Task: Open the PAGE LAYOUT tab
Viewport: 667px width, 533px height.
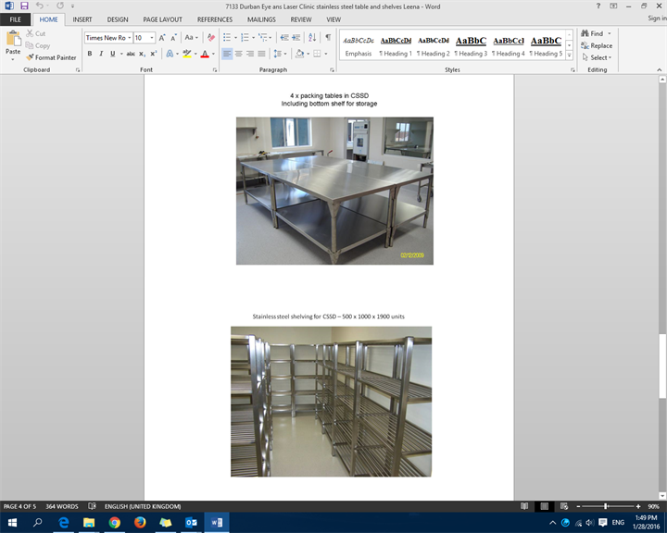Action: [x=162, y=19]
